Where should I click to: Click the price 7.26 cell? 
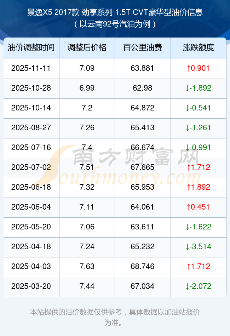(87, 127)
